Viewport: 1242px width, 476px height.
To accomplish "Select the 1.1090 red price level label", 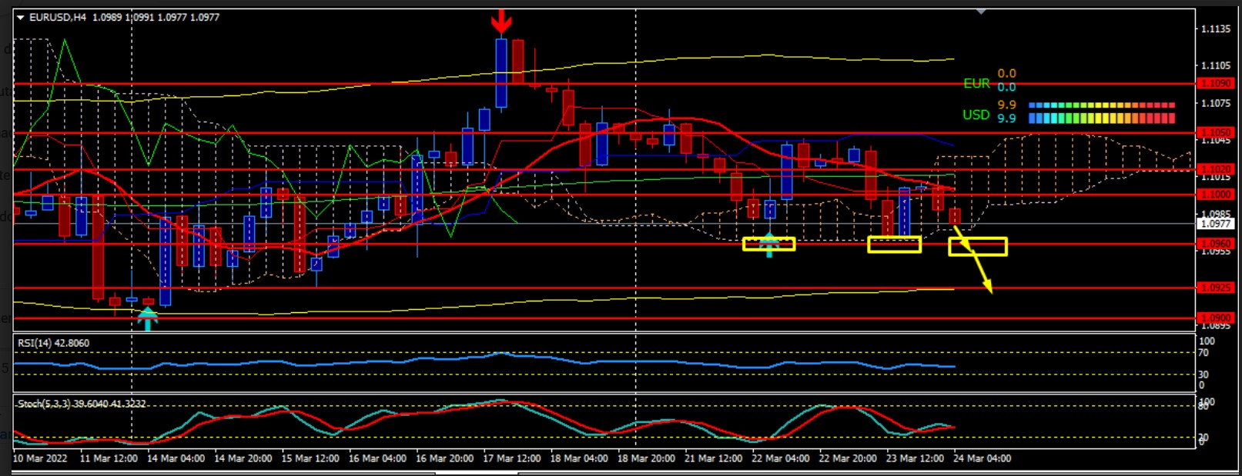I will pyautogui.click(x=1216, y=83).
